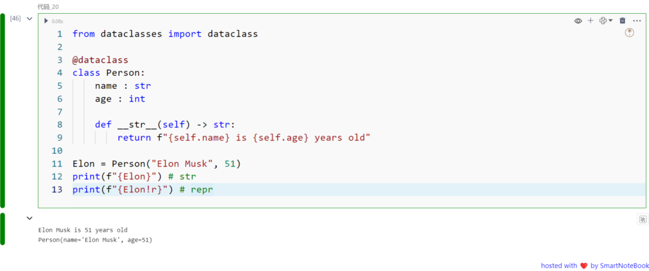Select the green code cell status bar
This screenshot has width=649, height=271.
pos(2,111)
